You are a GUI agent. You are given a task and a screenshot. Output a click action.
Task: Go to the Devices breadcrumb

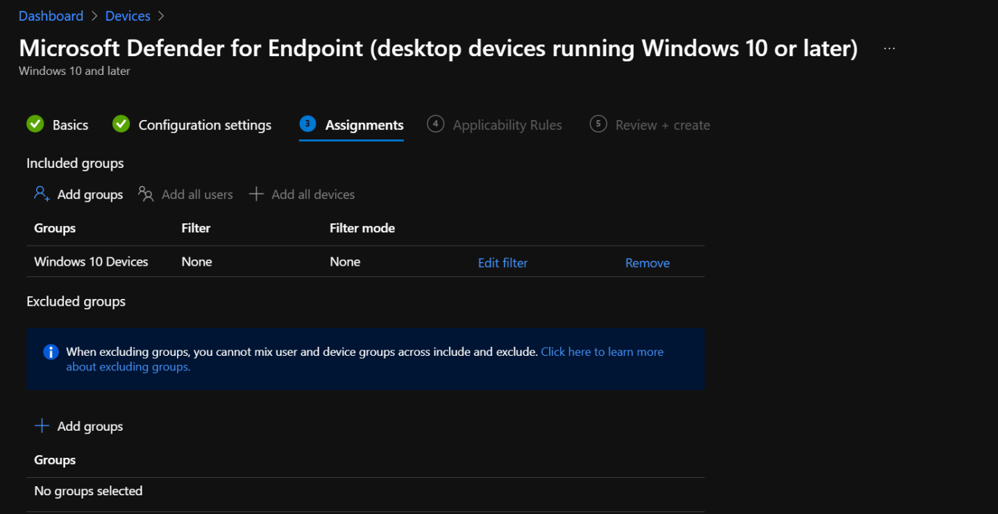(x=128, y=15)
